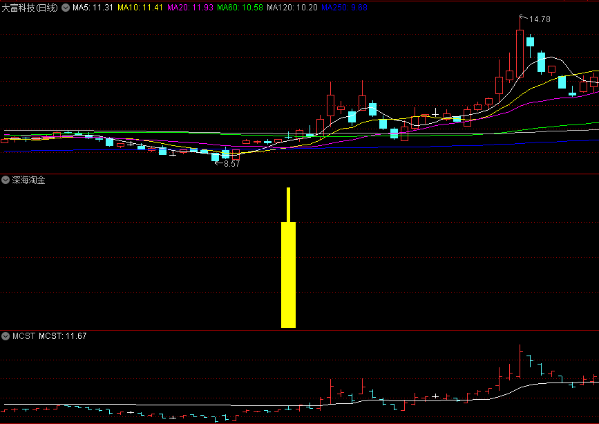This screenshot has height=424, width=599.
Task: Select the MA5: 11.31 label
Action: click(x=93, y=8)
